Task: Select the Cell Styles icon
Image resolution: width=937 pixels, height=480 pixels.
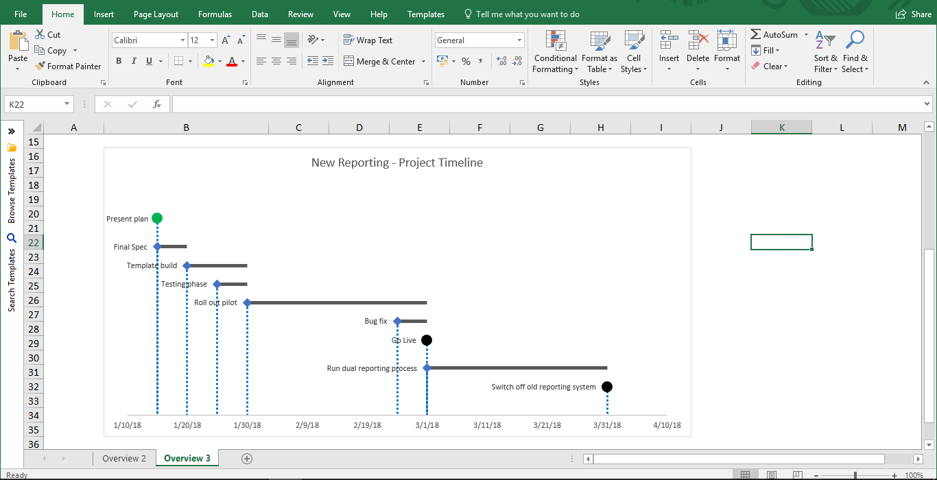Action: 633,51
